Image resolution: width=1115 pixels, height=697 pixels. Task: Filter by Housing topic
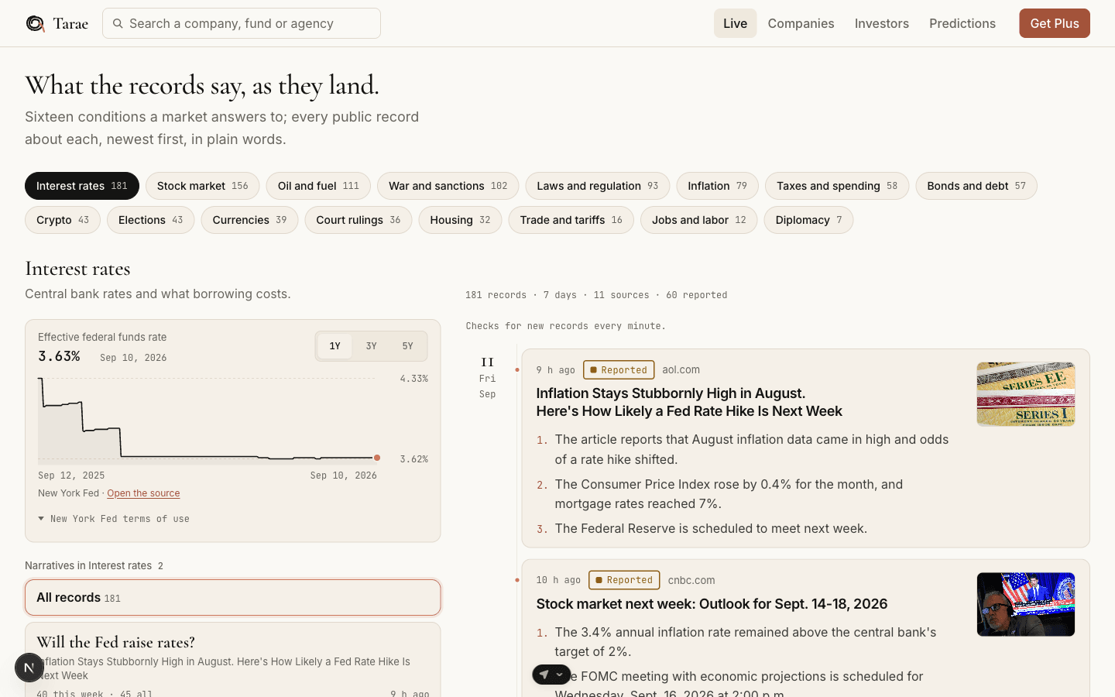460,220
